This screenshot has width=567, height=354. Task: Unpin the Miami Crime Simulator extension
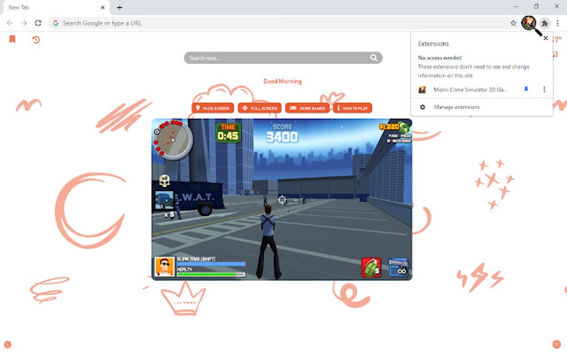coord(526,89)
